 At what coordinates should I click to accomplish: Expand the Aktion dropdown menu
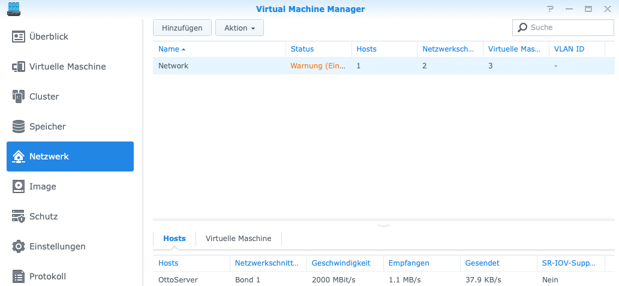pos(239,28)
